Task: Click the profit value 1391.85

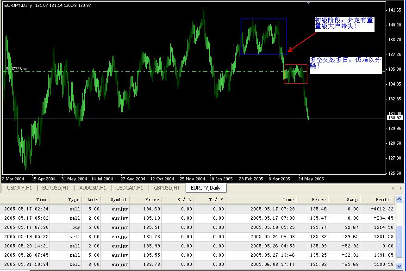Action: (x=384, y=255)
